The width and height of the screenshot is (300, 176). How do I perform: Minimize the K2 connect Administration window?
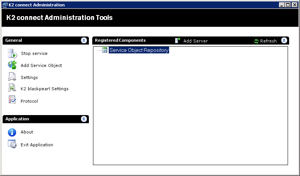coord(281,5)
